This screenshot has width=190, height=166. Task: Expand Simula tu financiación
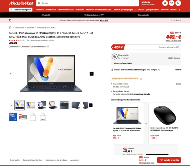pos(122,63)
